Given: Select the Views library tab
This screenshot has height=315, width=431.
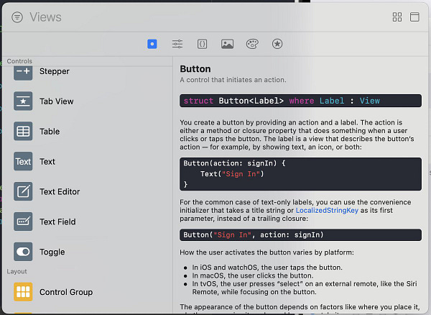Looking at the screenshot, I should [152, 44].
